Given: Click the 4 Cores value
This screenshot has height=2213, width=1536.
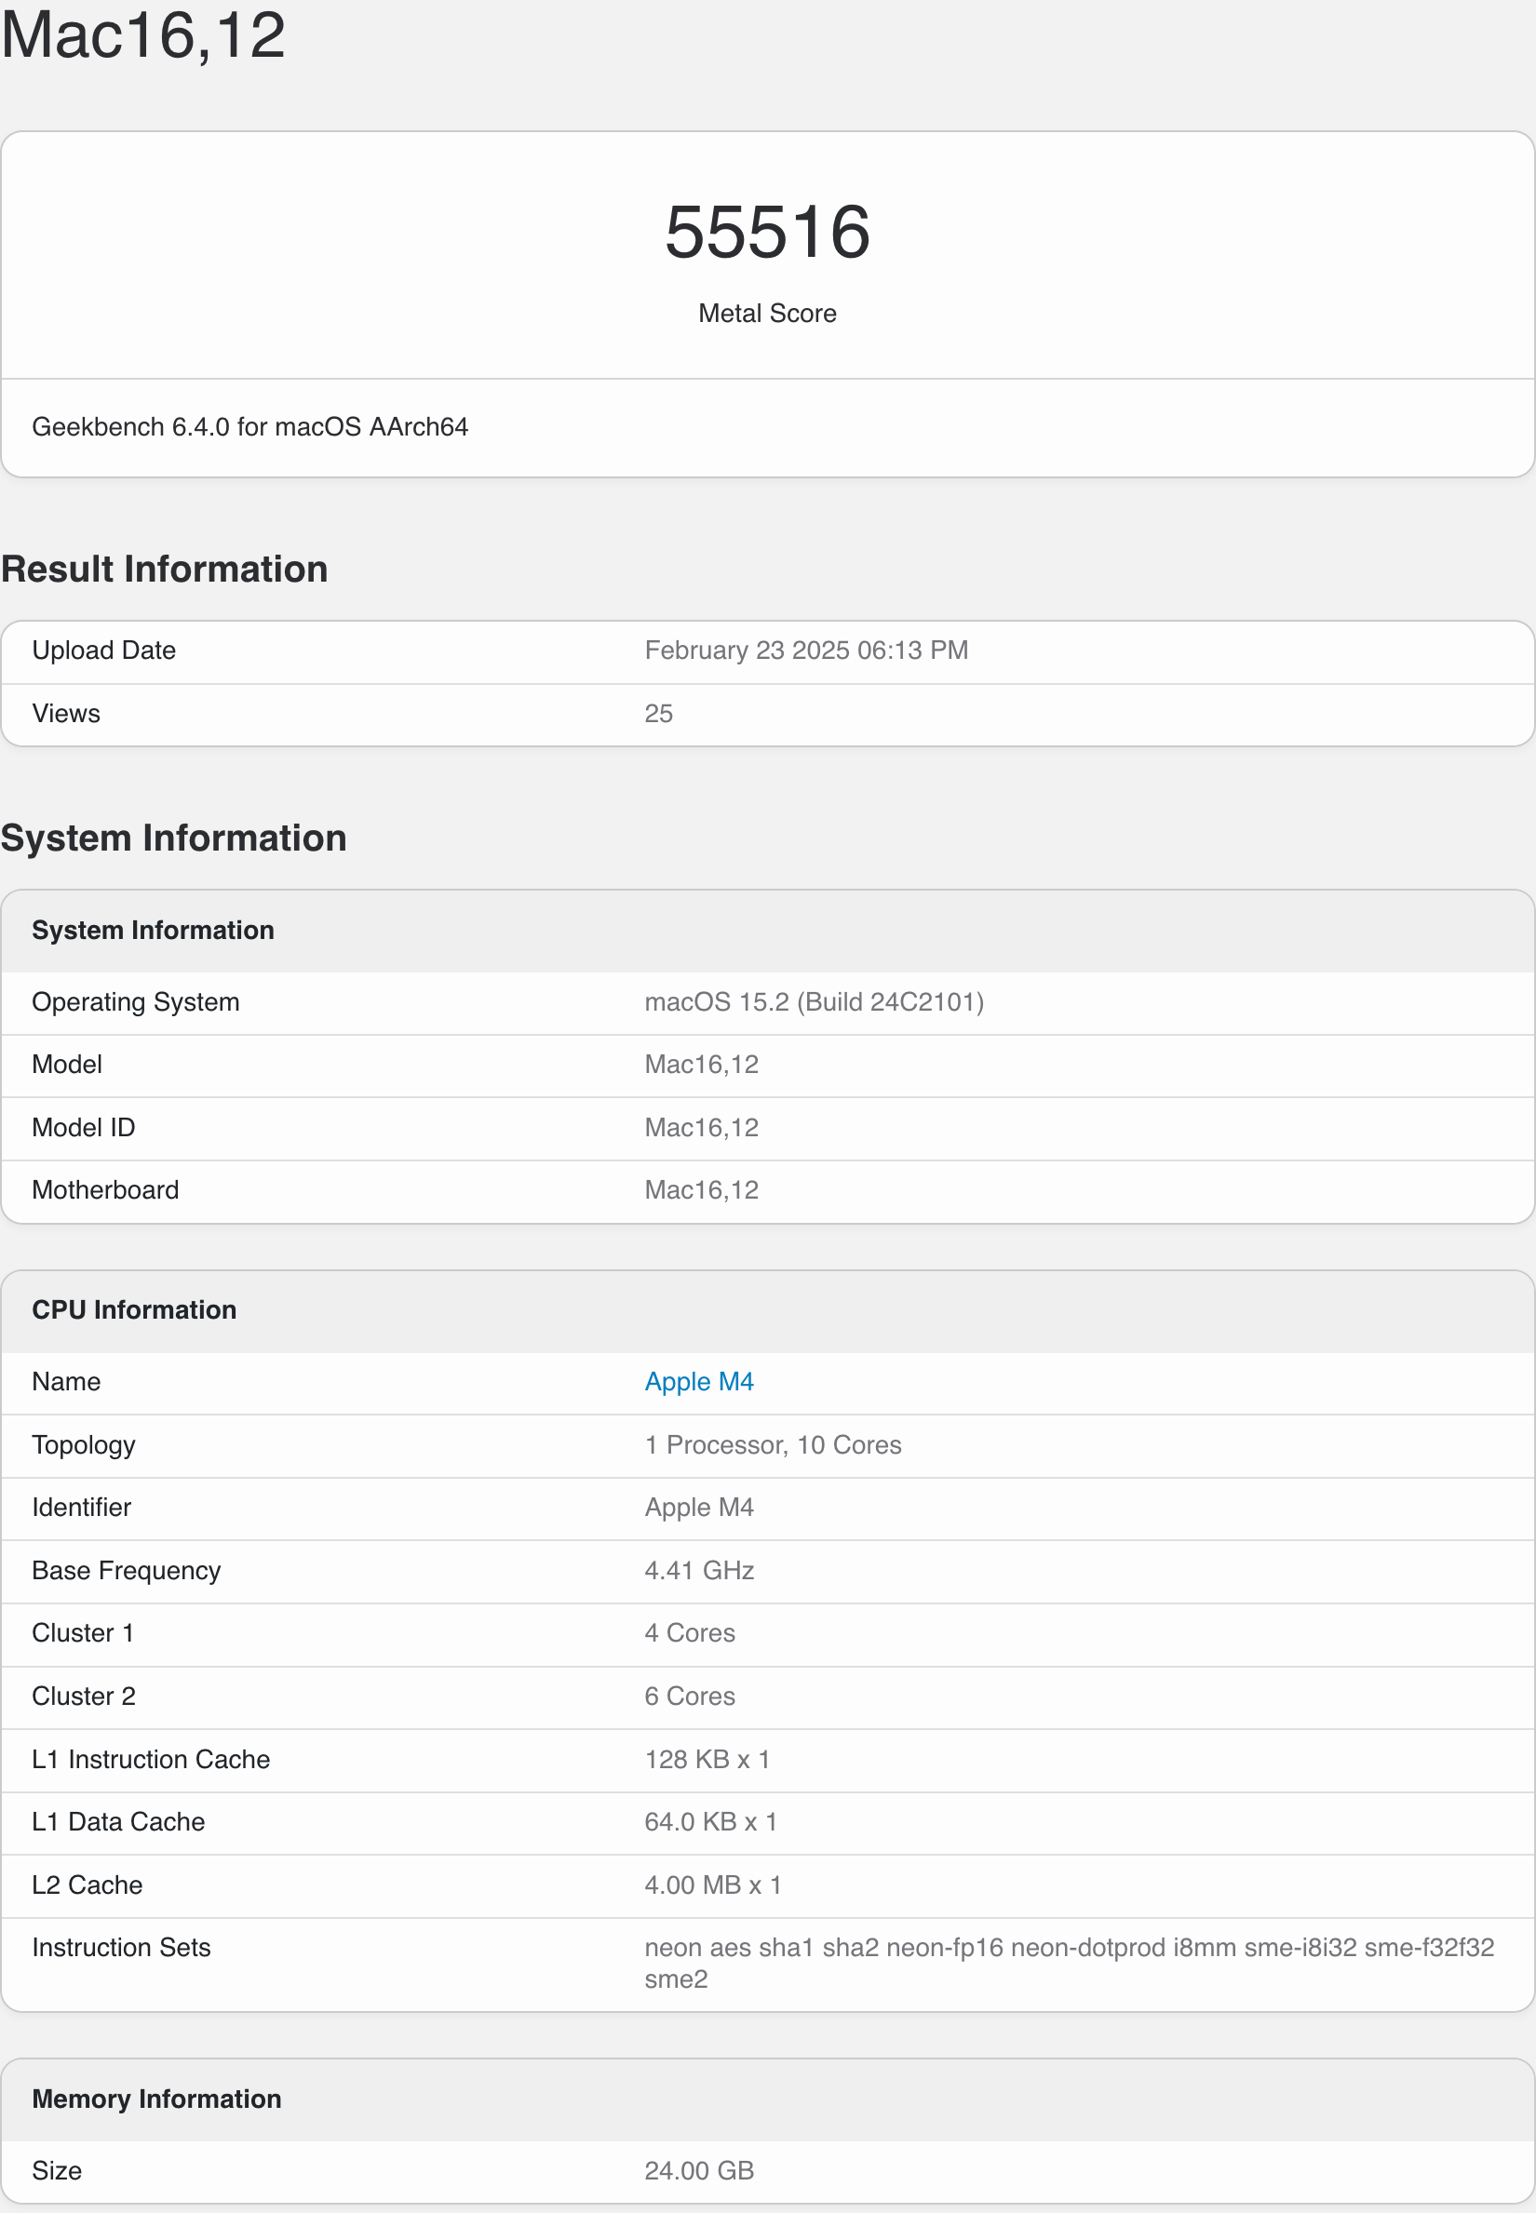Looking at the screenshot, I should click(x=690, y=1634).
